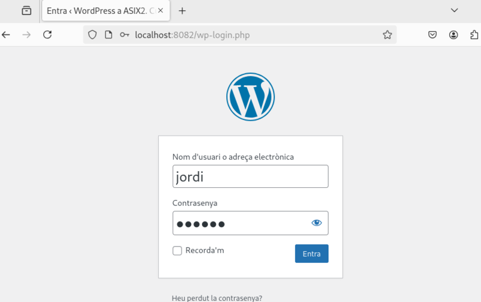Screen dimensions: 481x302
Task: Open Firefox account icon
Action: click(453, 35)
